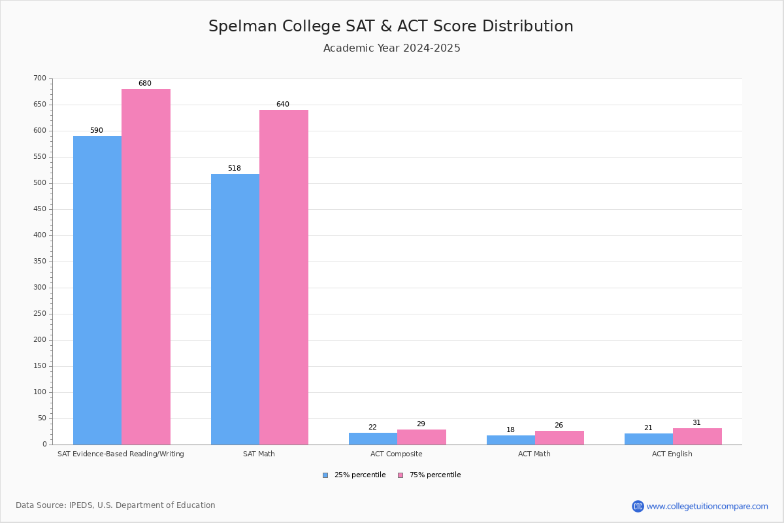Click the pink 75% percentile legend swatch
The height and width of the screenshot is (523, 784).
pos(400,475)
